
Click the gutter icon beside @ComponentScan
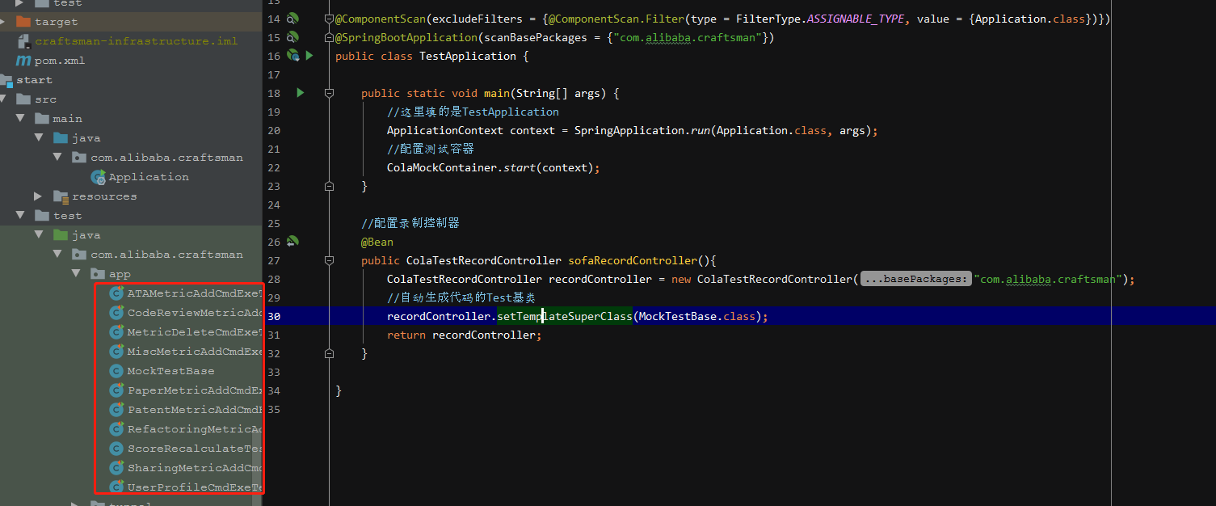point(292,19)
